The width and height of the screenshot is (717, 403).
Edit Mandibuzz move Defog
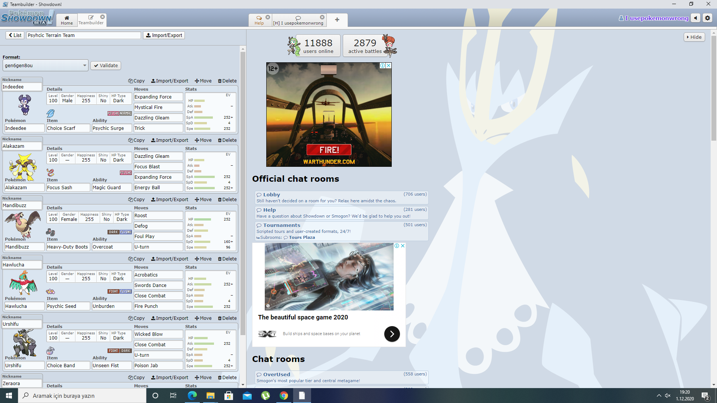[158, 226]
